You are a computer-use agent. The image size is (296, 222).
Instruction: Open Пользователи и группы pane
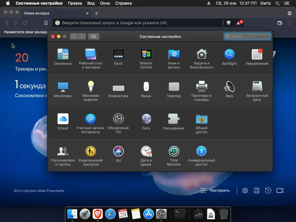pyautogui.click(x=63, y=156)
